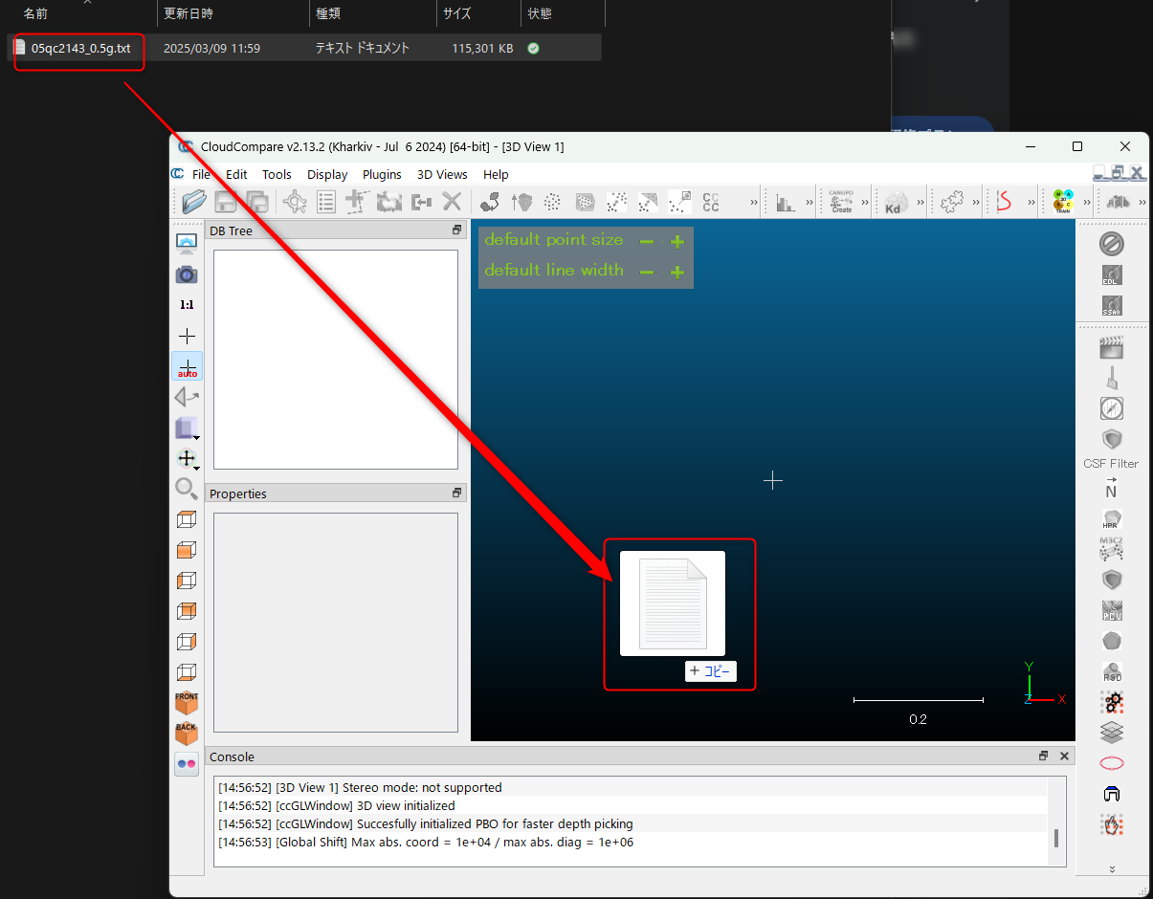Expand the view mode cube dropdown

[196, 435]
